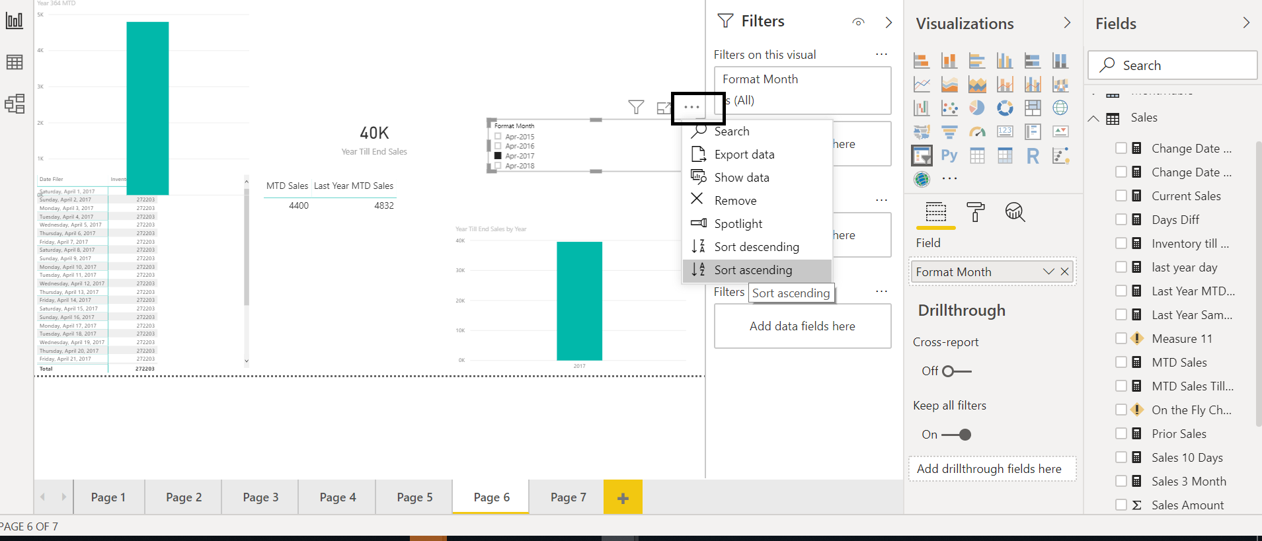Remove Format Month from the Field well
Viewport: 1262px width, 541px height.
[1064, 271]
